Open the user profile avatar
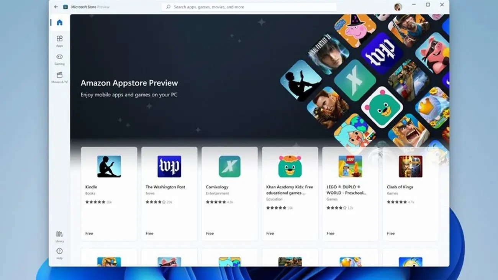 pos(398,7)
